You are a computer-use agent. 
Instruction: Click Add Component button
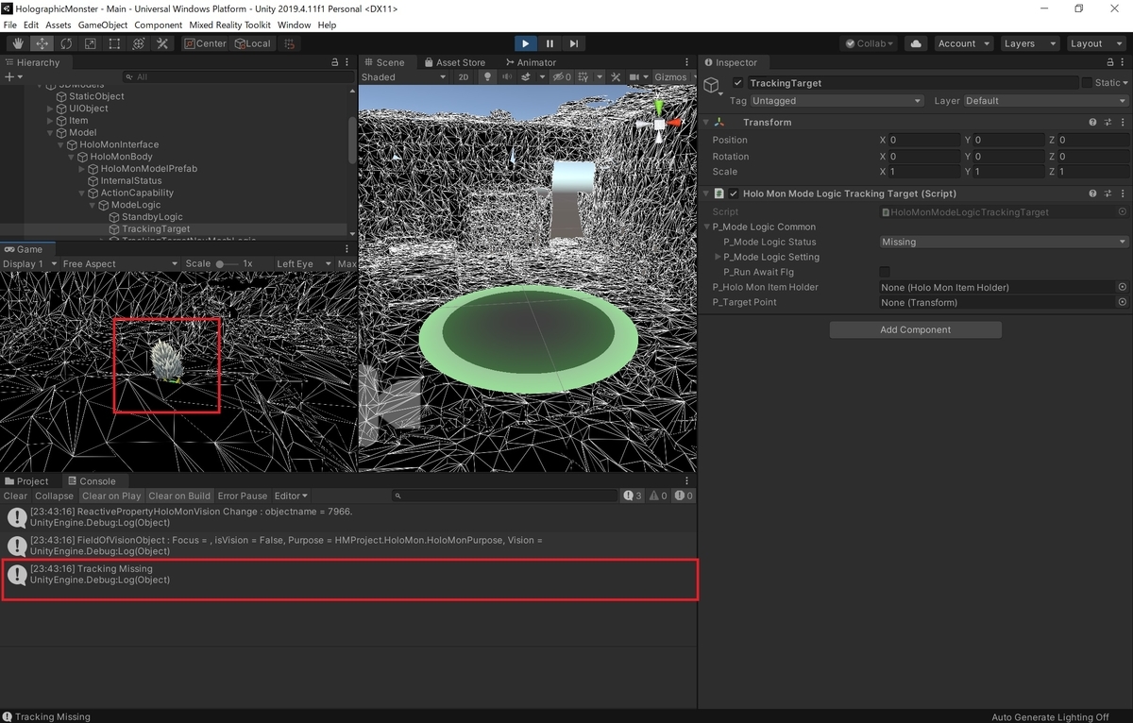click(915, 329)
